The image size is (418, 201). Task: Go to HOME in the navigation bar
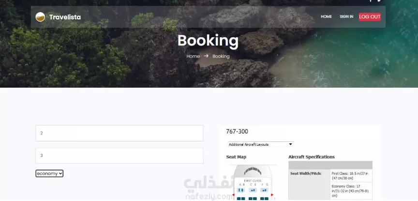[326, 16]
